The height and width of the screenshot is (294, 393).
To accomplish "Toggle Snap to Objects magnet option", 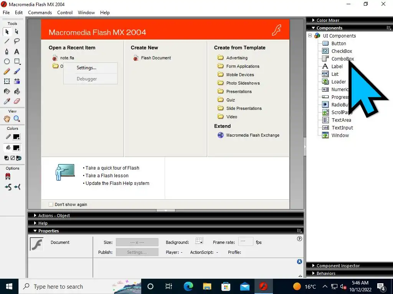I will click(8, 176).
